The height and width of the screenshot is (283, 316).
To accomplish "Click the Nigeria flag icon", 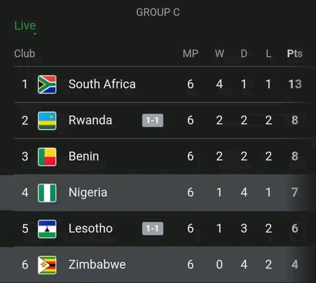I will [47, 193].
